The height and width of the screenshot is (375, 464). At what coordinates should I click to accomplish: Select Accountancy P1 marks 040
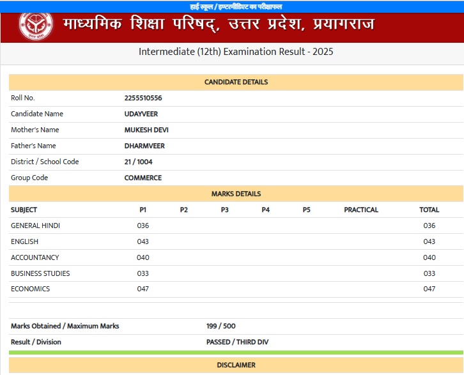143,257
